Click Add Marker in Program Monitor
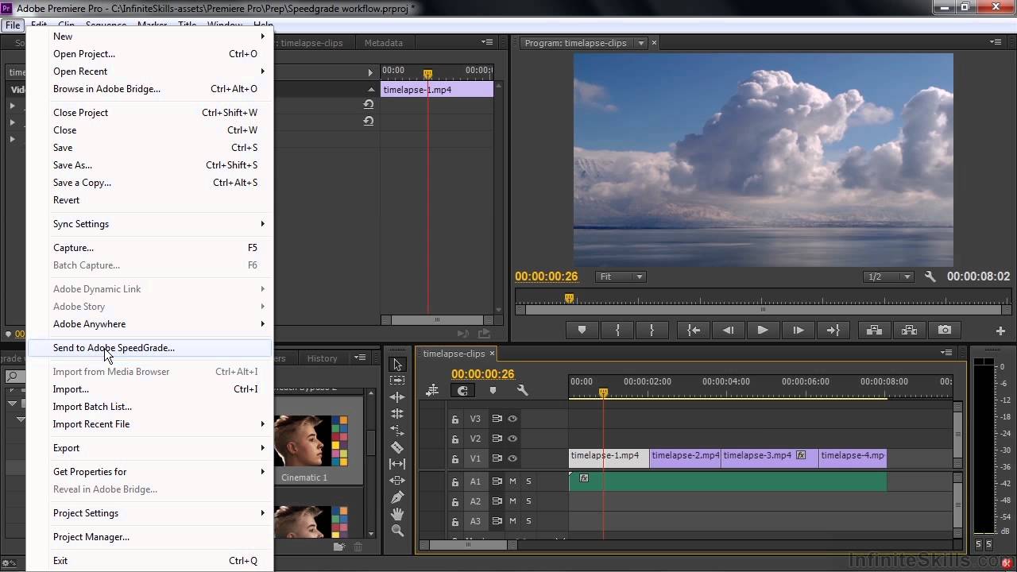The image size is (1017, 572). (582, 330)
